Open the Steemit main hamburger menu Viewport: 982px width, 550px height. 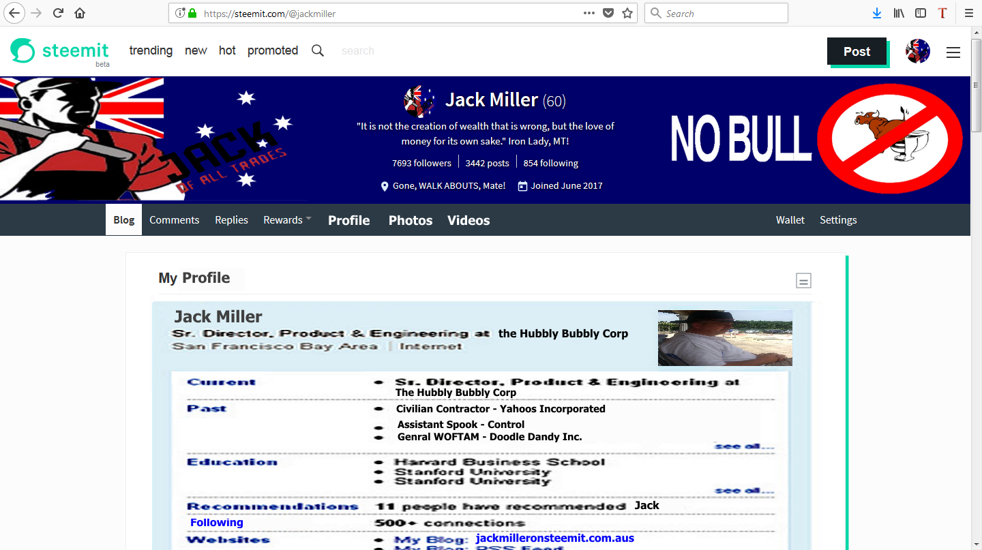pos(953,52)
